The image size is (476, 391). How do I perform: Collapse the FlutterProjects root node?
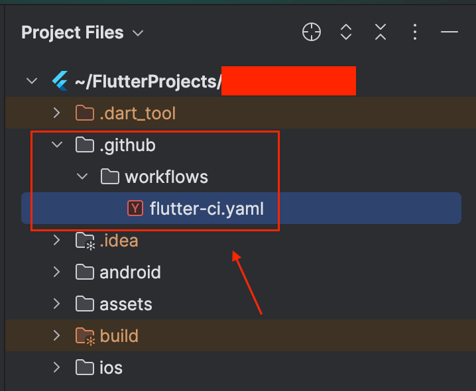pos(32,81)
